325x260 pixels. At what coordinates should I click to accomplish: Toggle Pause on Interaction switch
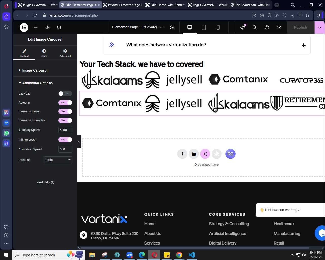[x=65, y=120]
